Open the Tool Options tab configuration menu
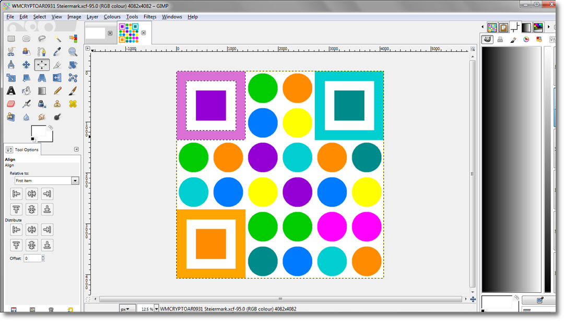 point(76,149)
